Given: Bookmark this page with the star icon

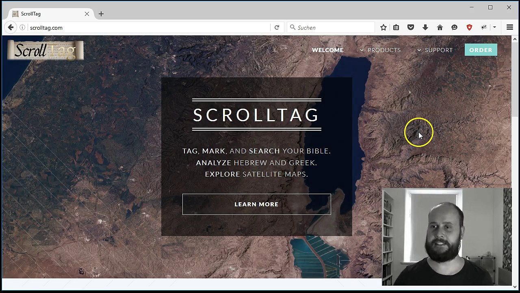Looking at the screenshot, I should pos(383,28).
